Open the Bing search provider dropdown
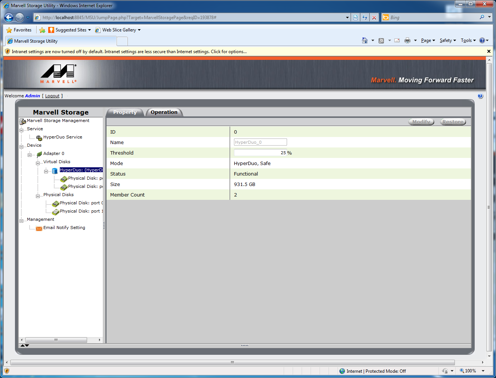Screen dimensions: 496x378 tap(489, 17)
